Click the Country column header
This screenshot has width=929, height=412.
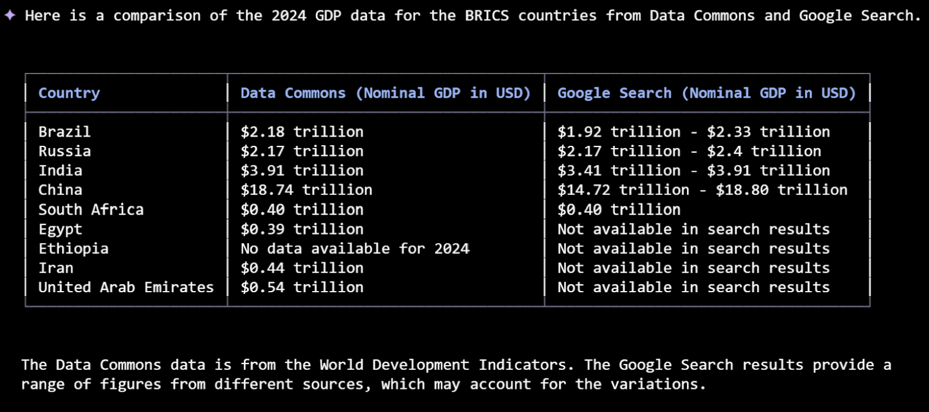pos(69,93)
